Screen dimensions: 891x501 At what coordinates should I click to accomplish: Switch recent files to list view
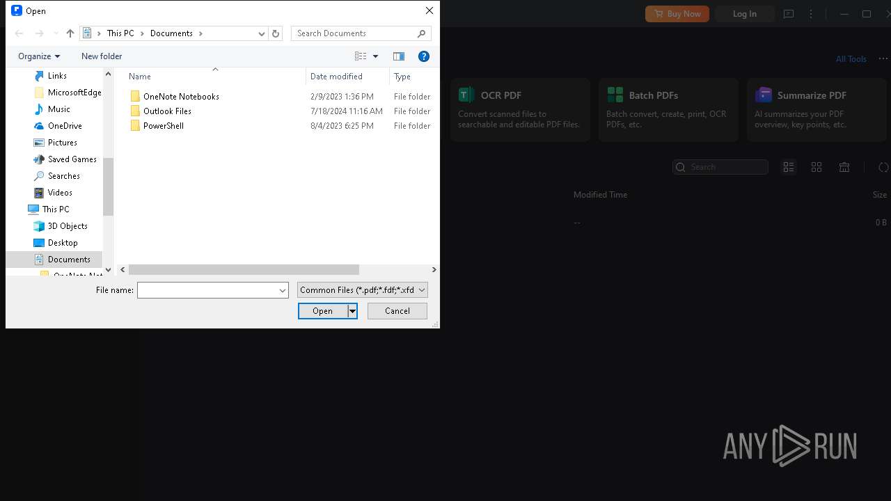789,167
